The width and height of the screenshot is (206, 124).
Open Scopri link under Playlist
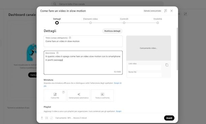point(119,111)
